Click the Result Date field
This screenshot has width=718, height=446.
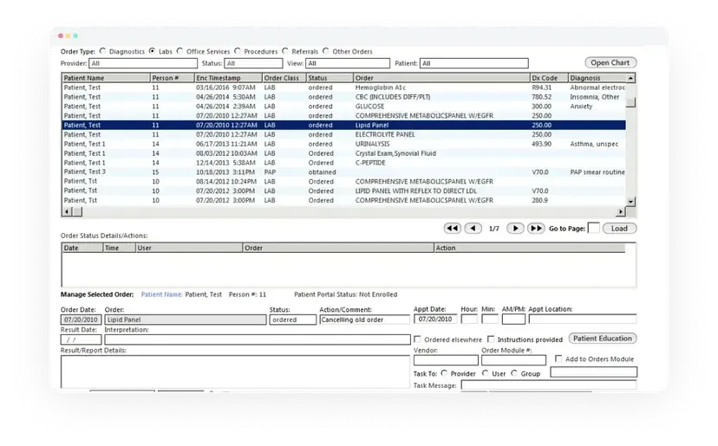[x=81, y=339]
